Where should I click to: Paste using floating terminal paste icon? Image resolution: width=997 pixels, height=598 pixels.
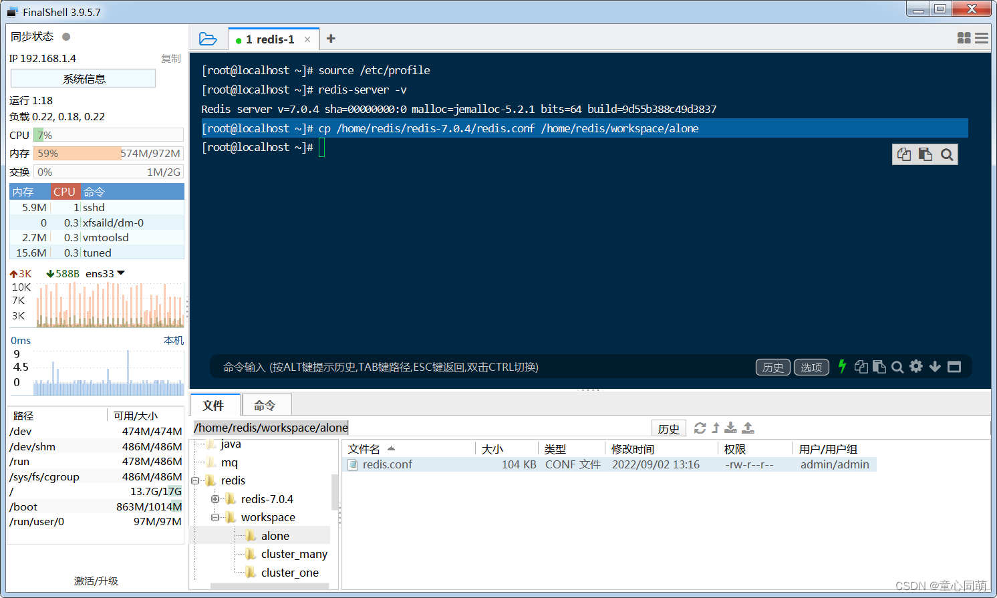pos(925,154)
